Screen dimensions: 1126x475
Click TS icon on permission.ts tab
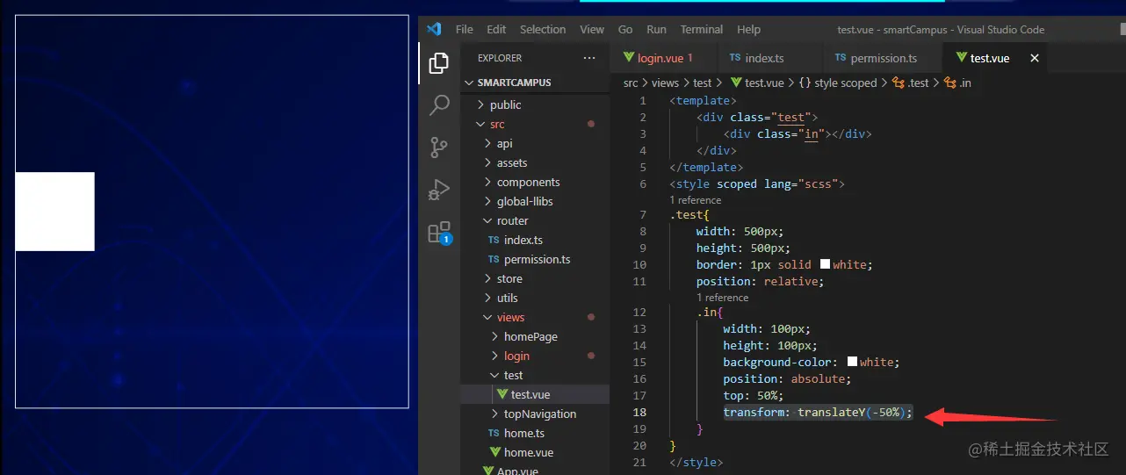(x=841, y=58)
